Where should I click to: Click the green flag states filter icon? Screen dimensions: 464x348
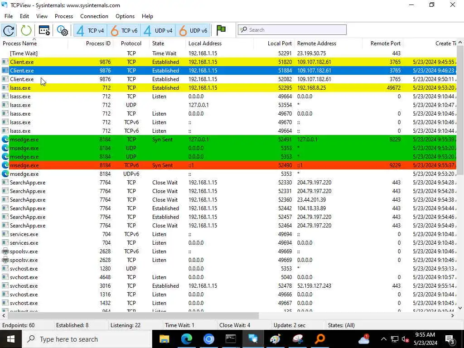221,30
